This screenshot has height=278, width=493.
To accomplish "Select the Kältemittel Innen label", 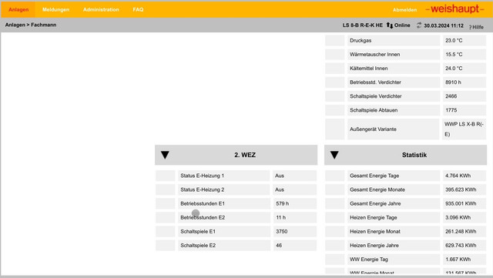I will (368, 69).
